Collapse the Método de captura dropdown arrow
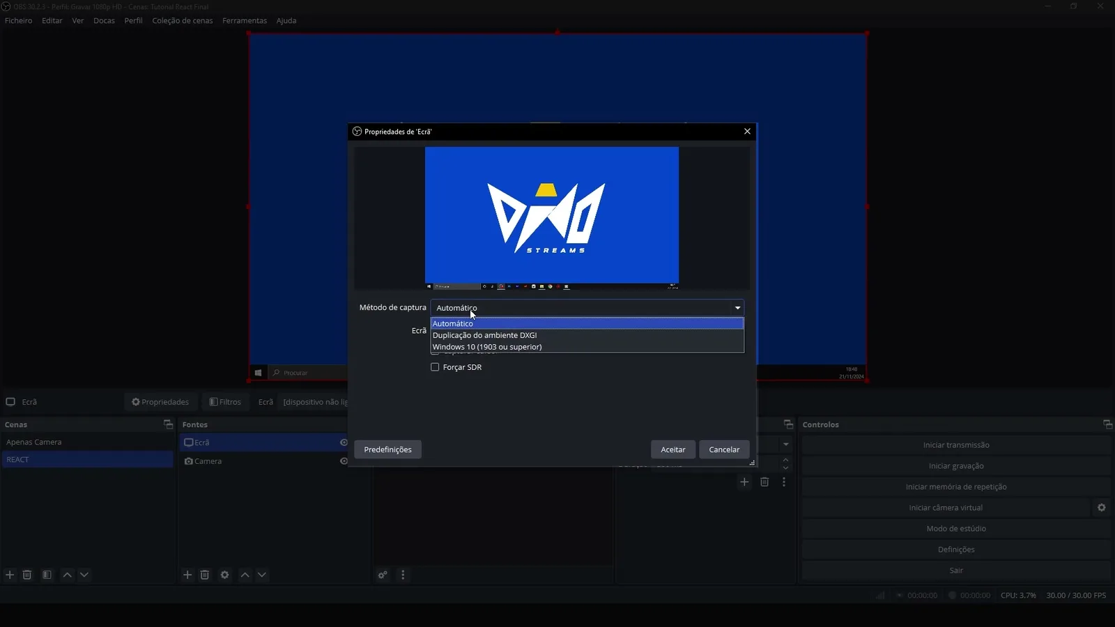This screenshot has height=627, width=1115. click(737, 308)
